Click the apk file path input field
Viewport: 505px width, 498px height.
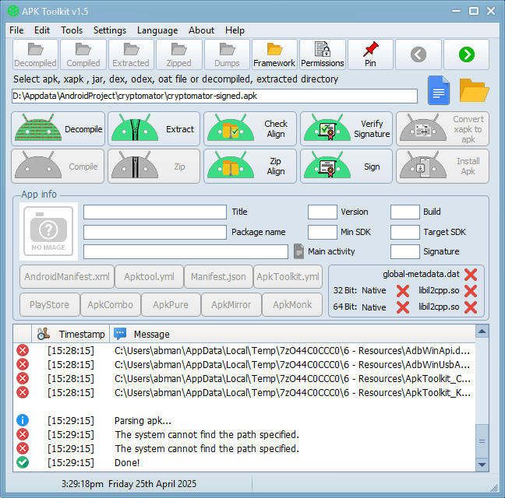[x=214, y=96]
